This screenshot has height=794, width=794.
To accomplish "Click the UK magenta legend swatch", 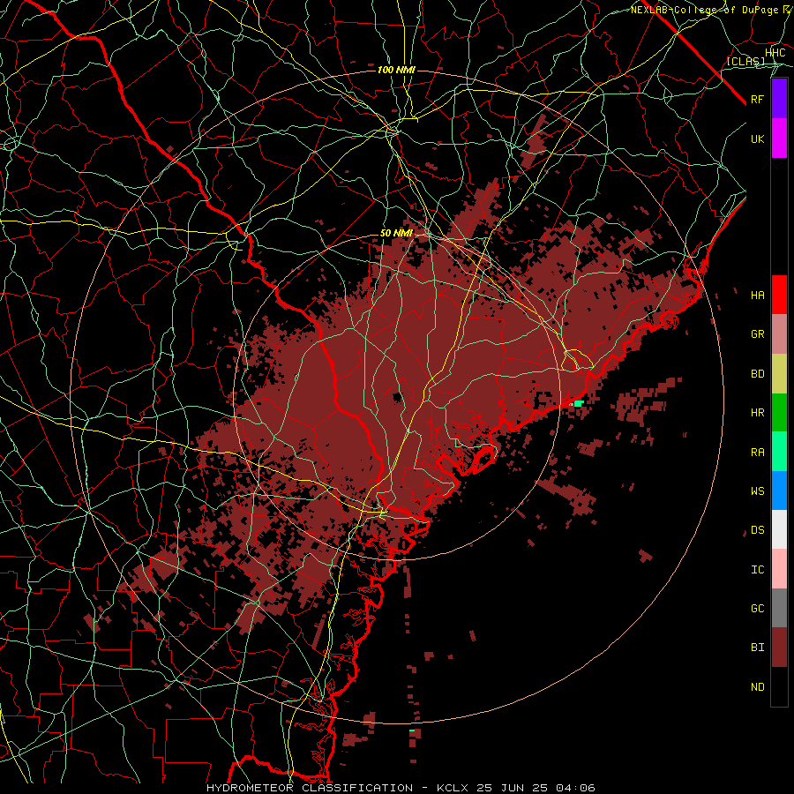I will (x=779, y=139).
